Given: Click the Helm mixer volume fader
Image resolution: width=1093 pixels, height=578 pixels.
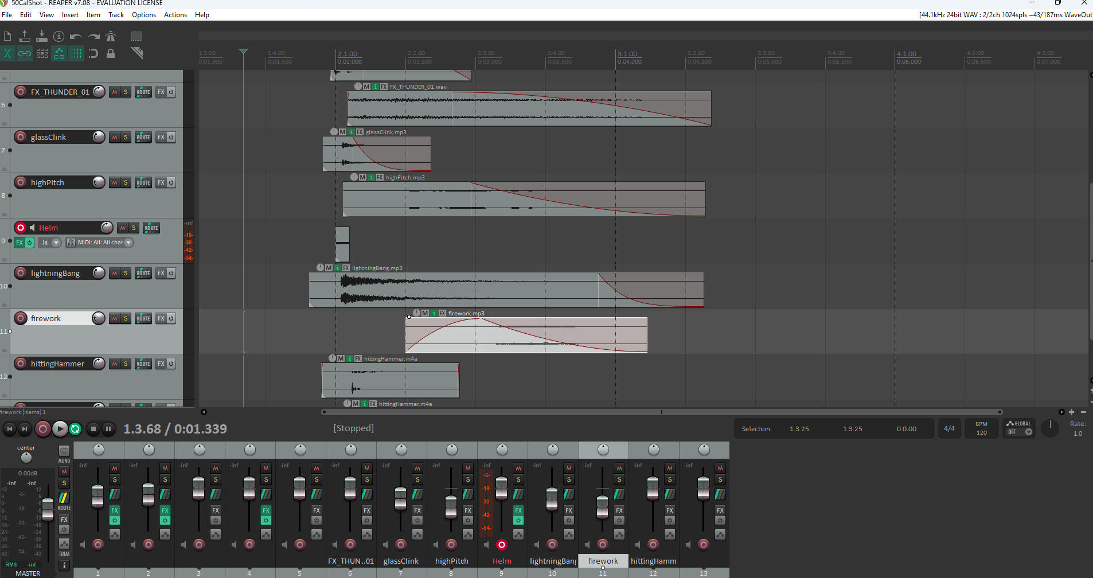Looking at the screenshot, I should pos(501,488).
